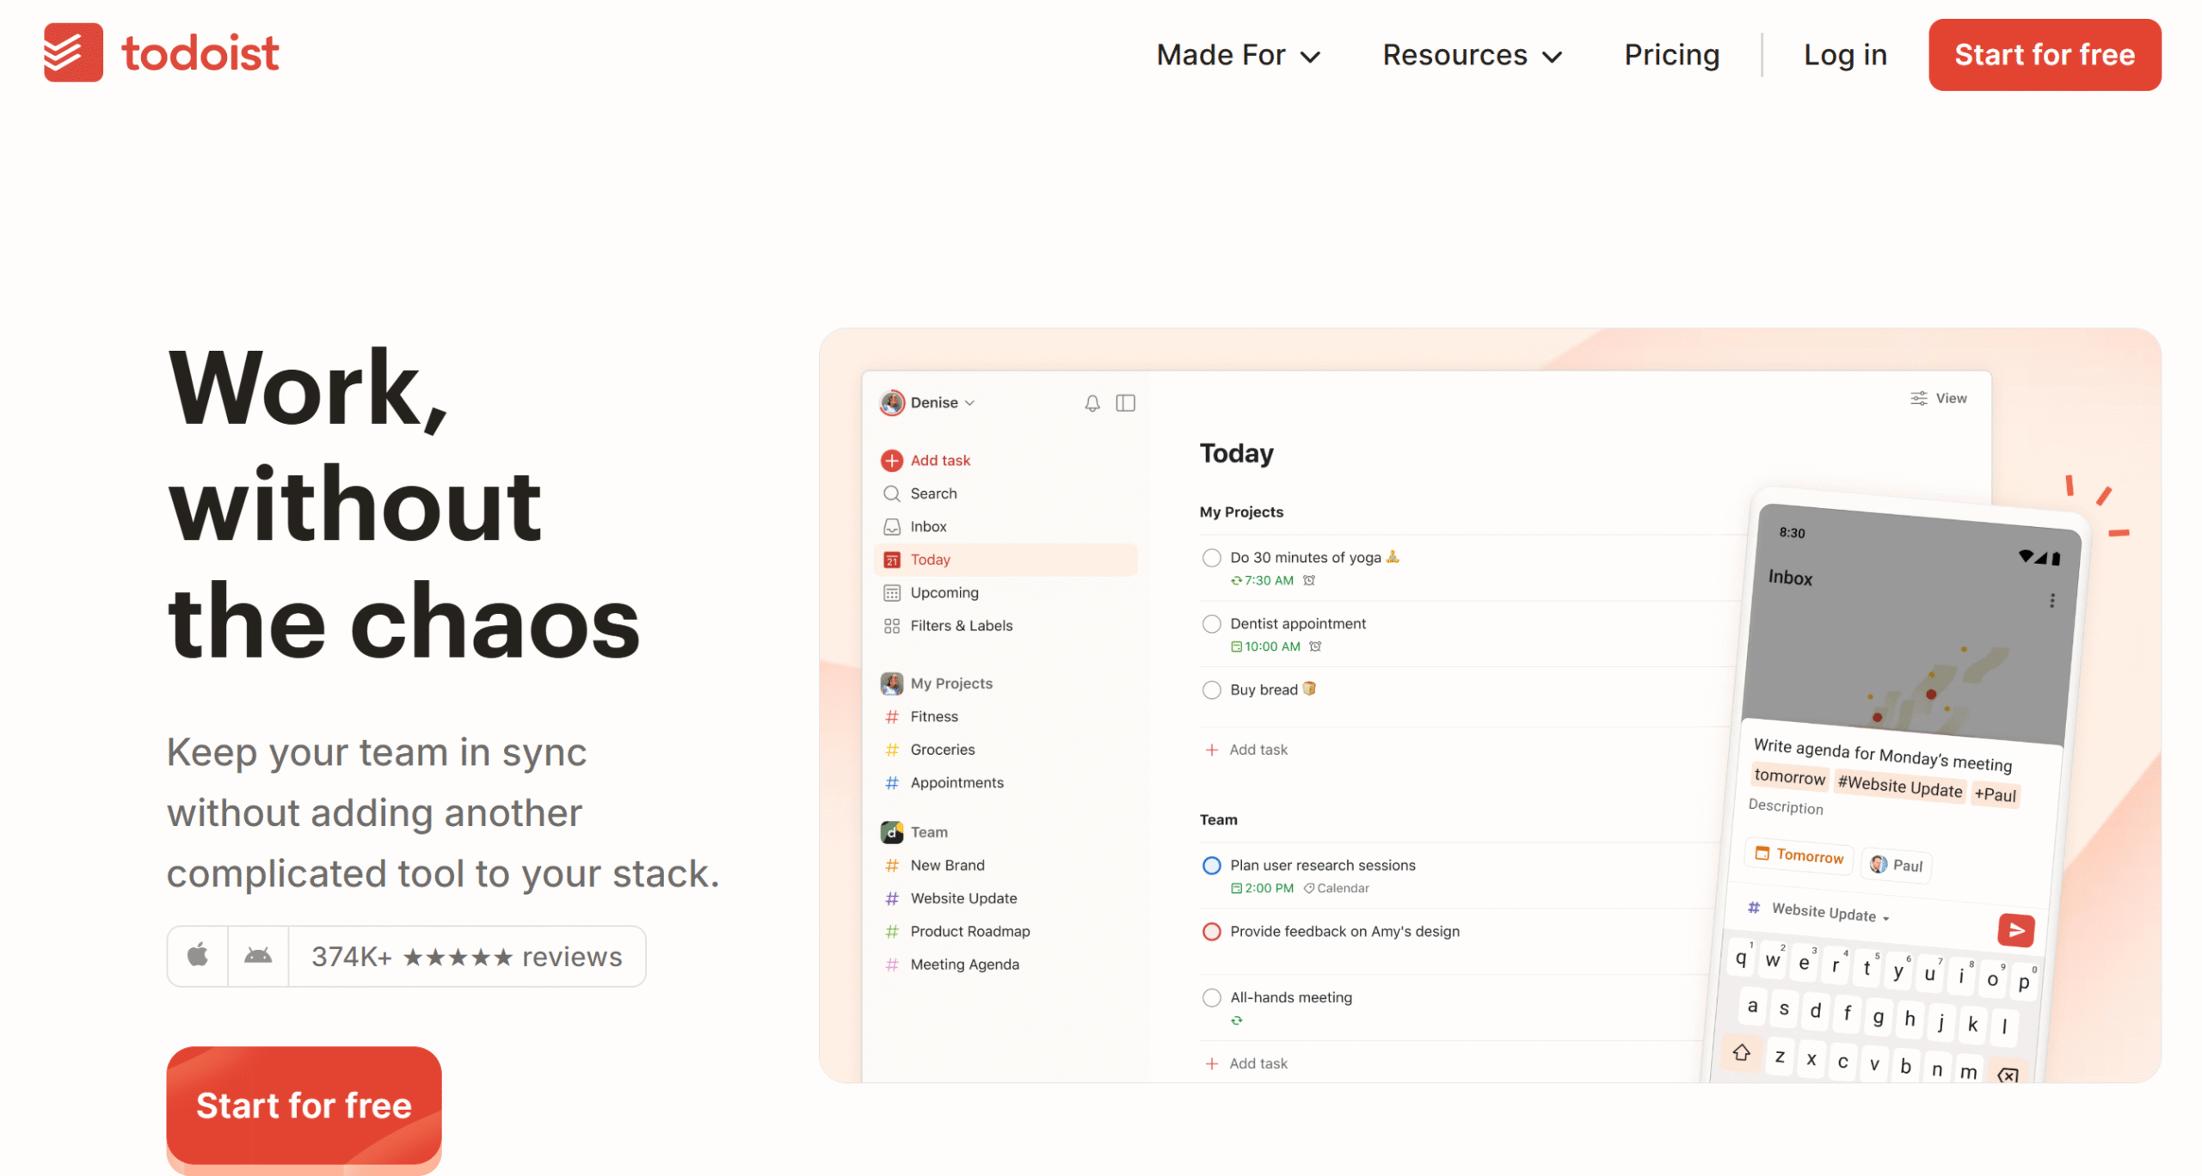Image resolution: width=2202 pixels, height=1176 pixels.
Task: Click the recurring icon under All-hands meeting
Action: 1236,1020
